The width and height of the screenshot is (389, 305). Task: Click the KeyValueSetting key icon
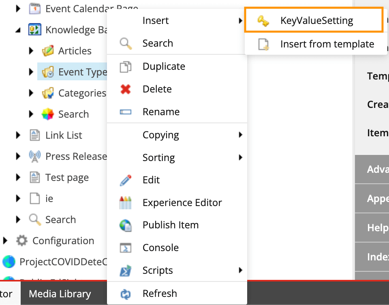[x=263, y=21]
